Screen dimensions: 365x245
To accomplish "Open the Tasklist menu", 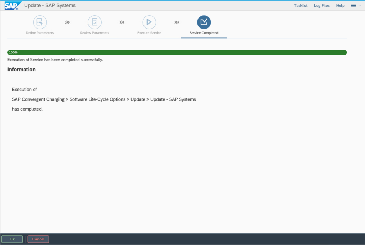I will (300, 6).
